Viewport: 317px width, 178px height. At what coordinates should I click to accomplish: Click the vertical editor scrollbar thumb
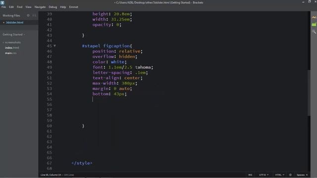point(309,93)
